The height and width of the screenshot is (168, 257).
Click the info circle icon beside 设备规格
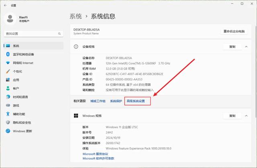click(x=76, y=47)
